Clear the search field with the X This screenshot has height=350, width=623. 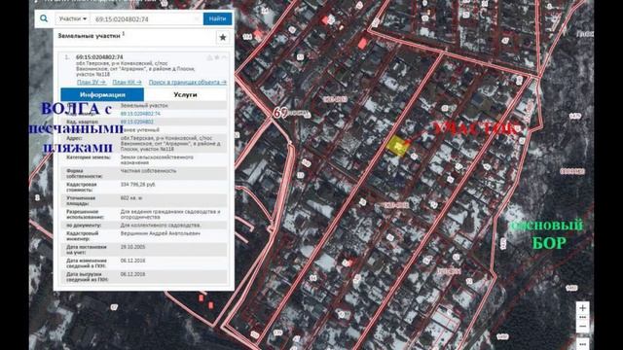tap(197, 19)
